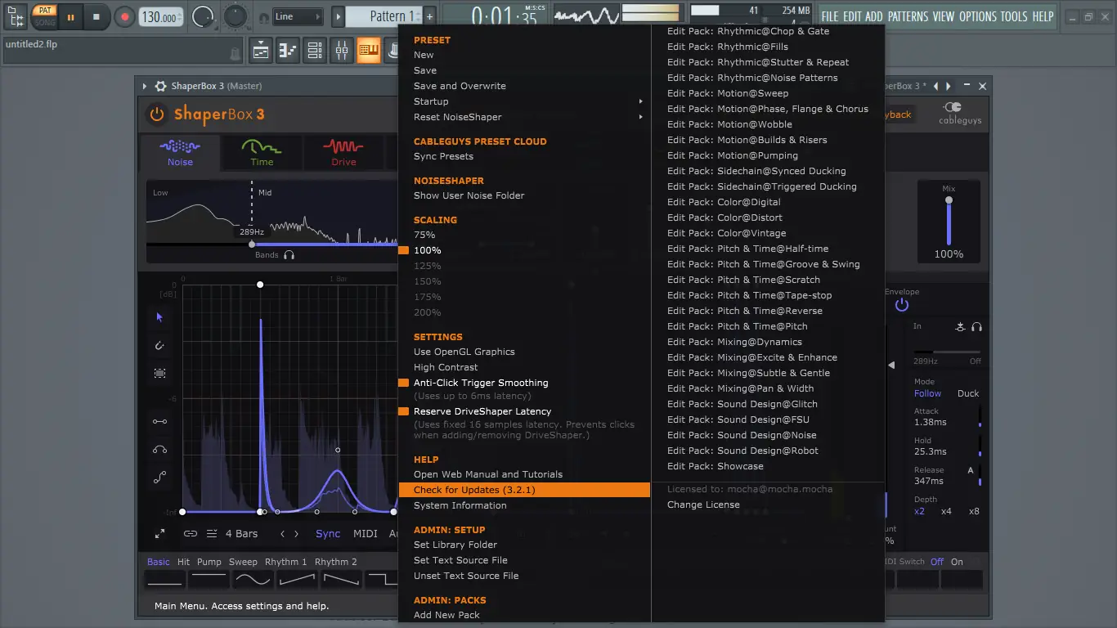1117x628 pixels.
Task: Switch to the Noise shaper tab
Action: pyautogui.click(x=180, y=153)
